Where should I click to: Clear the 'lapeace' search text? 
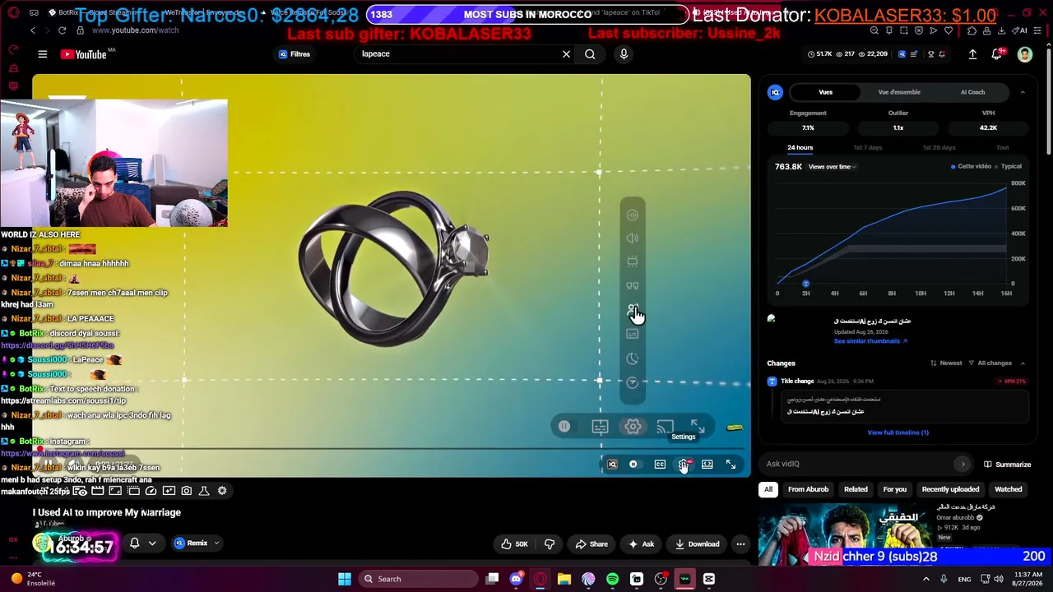(x=566, y=54)
